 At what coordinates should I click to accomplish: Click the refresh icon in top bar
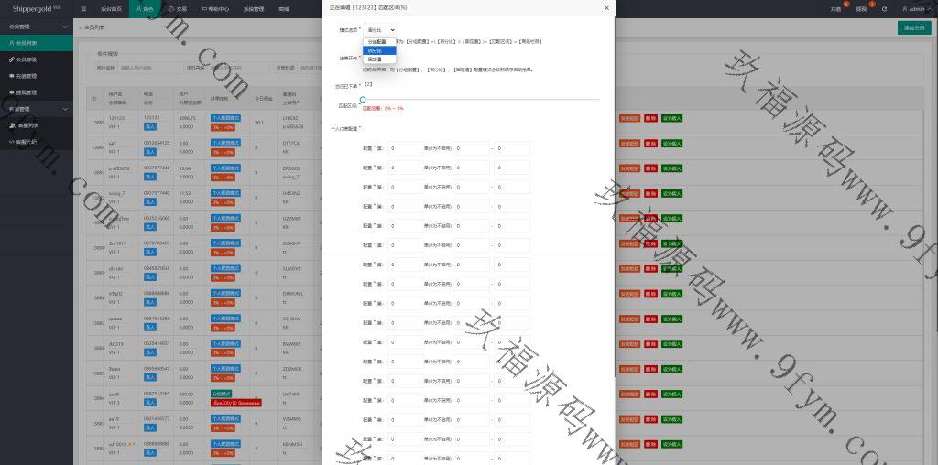click(x=883, y=8)
